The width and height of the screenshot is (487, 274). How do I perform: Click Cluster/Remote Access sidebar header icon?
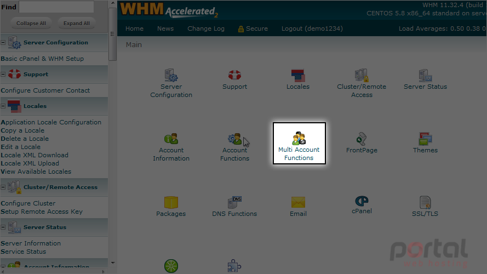pyautogui.click(x=14, y=187)
